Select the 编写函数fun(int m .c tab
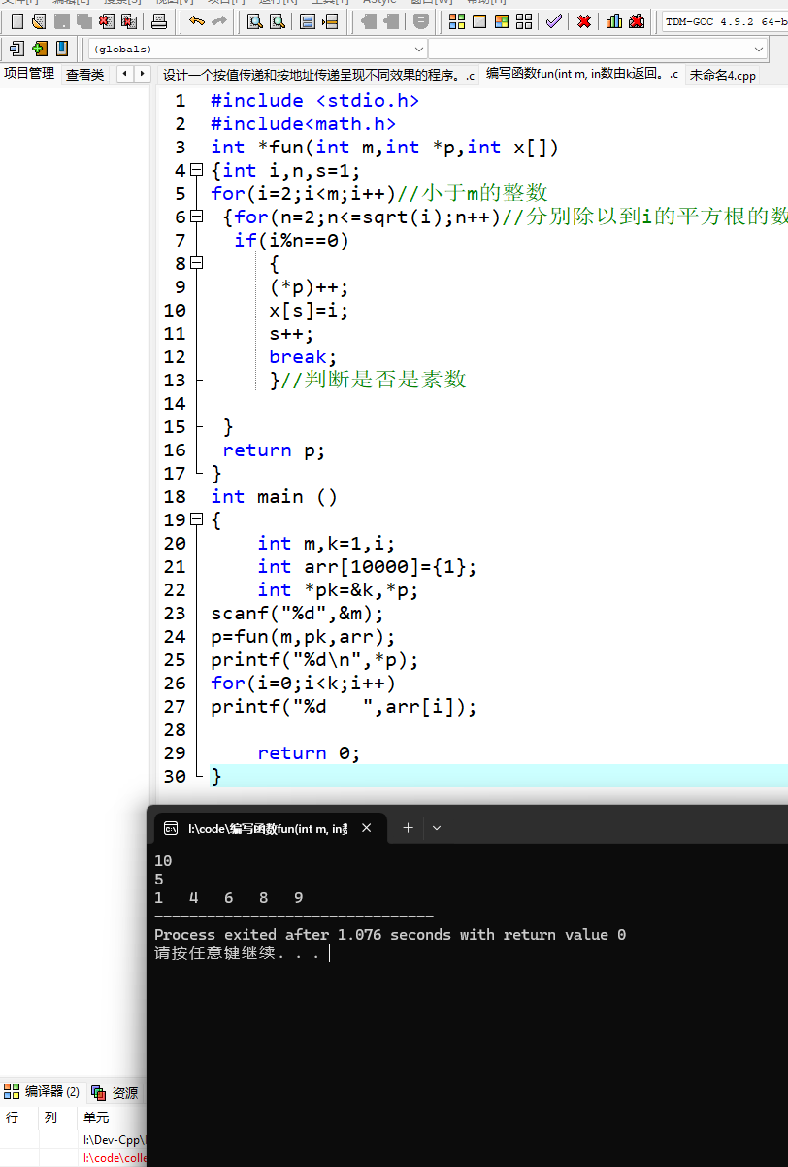Screen dimensions: 788x1167 (582, 74)
